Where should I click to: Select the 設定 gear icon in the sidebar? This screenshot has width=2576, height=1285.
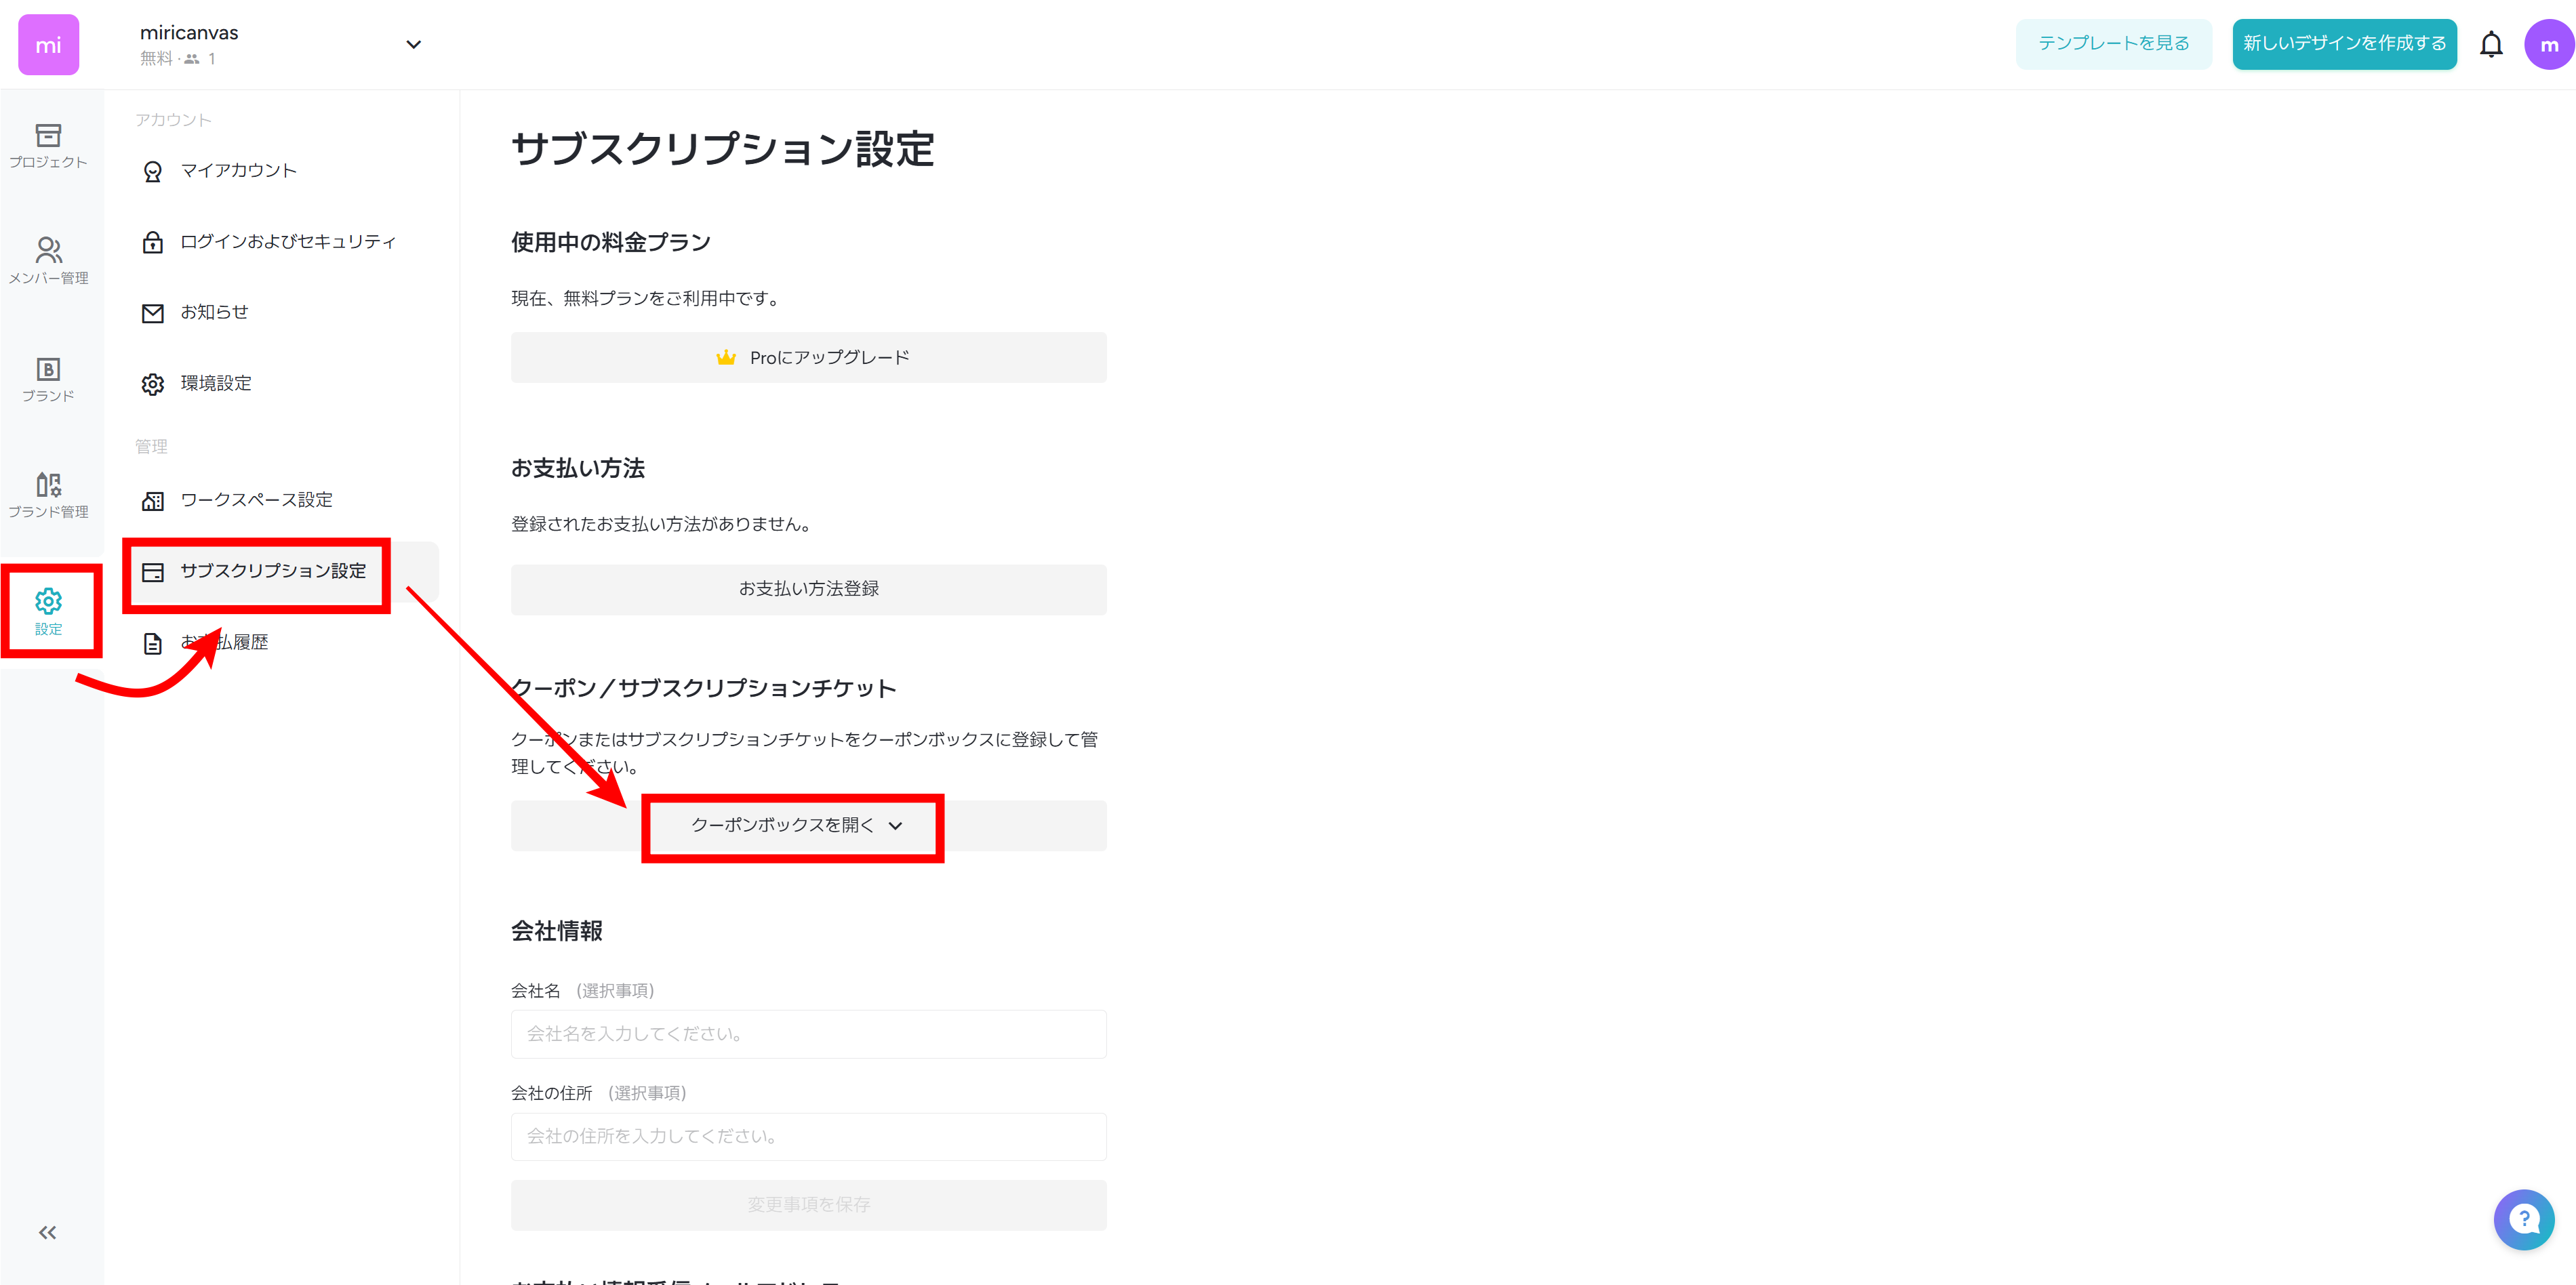tap(48, 610)
